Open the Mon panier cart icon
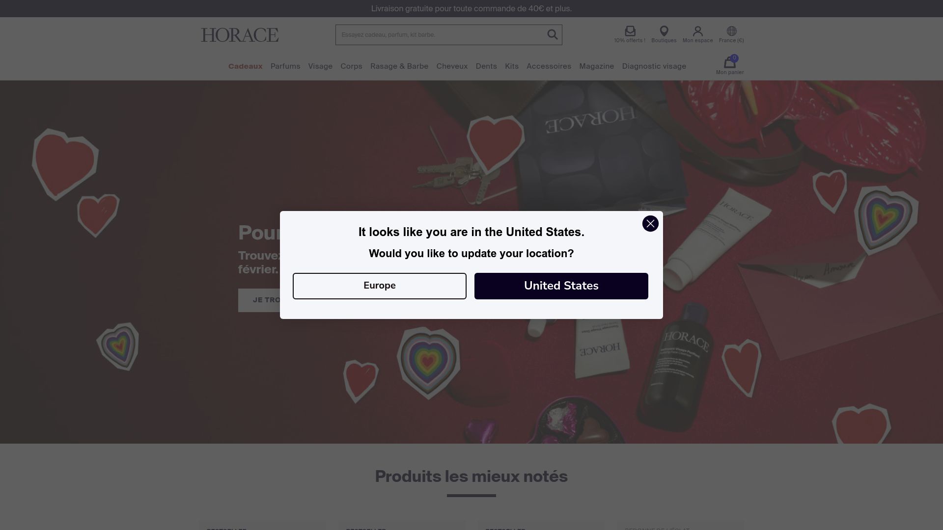Viewport: 943px width, 530px height. click(730, 66)
